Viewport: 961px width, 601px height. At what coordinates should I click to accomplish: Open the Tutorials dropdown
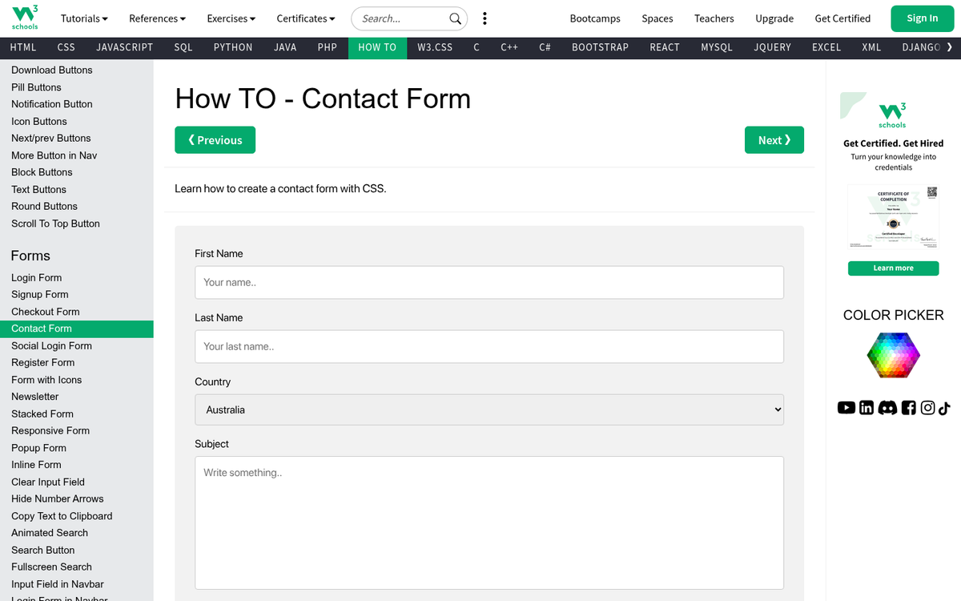[x=83, y=18]
